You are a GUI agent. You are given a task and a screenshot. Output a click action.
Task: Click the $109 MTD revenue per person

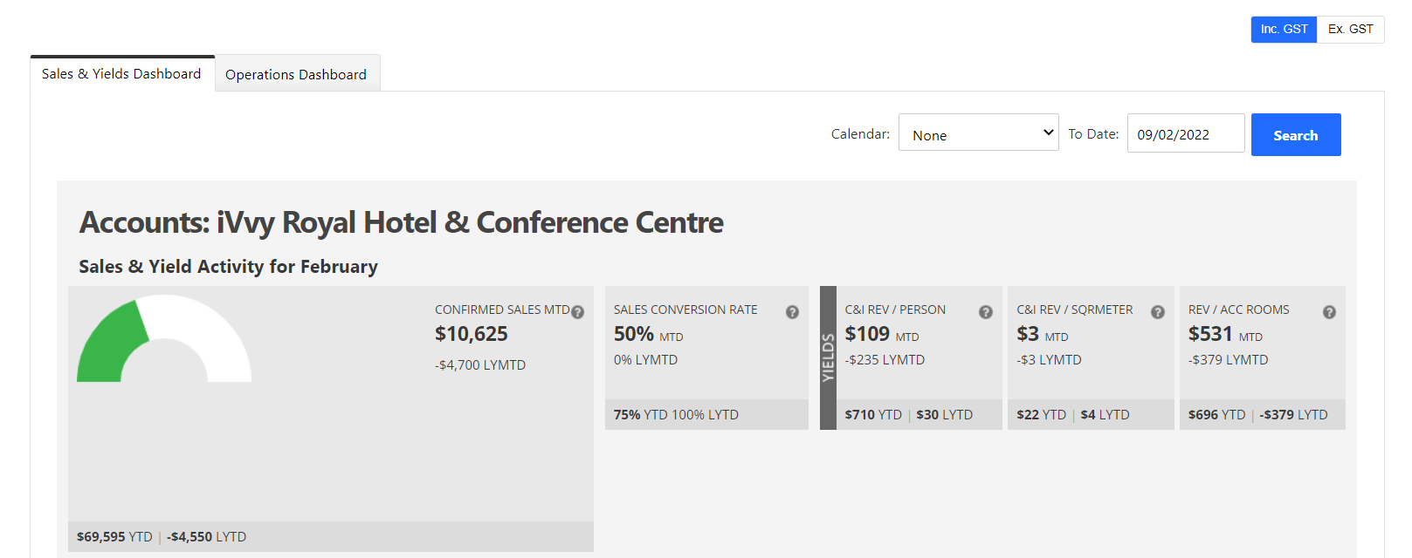[x=881, y=335]
